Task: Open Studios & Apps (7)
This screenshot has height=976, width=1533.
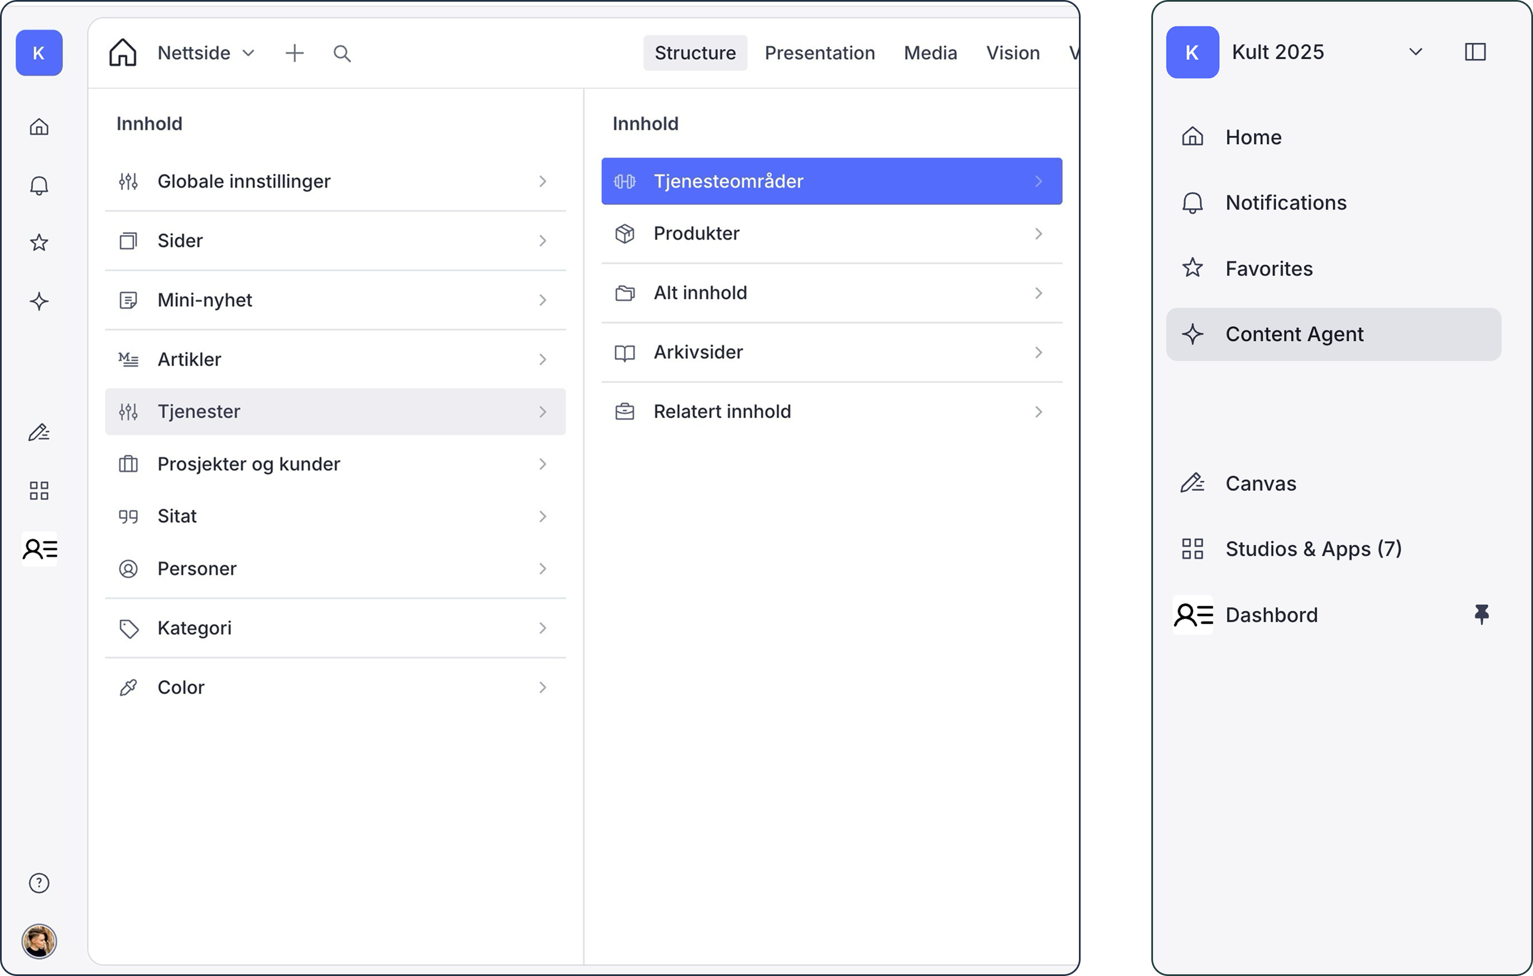Action: [x=1312, y=548]
